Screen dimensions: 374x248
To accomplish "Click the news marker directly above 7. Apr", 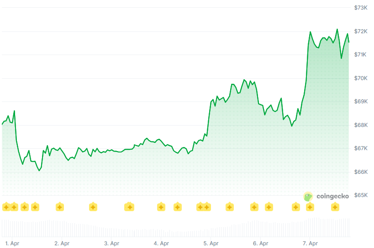I will pyautogui.click(x=310, y=207).
